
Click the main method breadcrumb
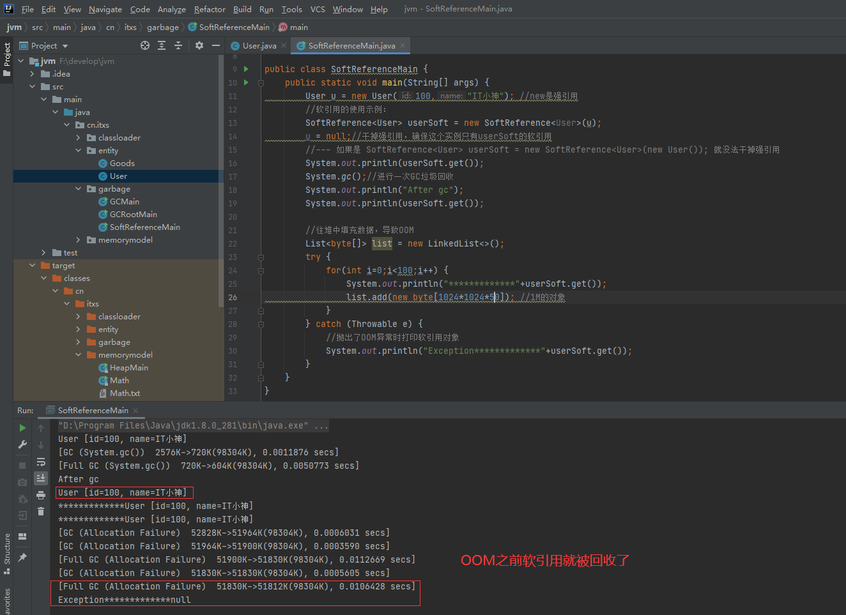(293, 27)
